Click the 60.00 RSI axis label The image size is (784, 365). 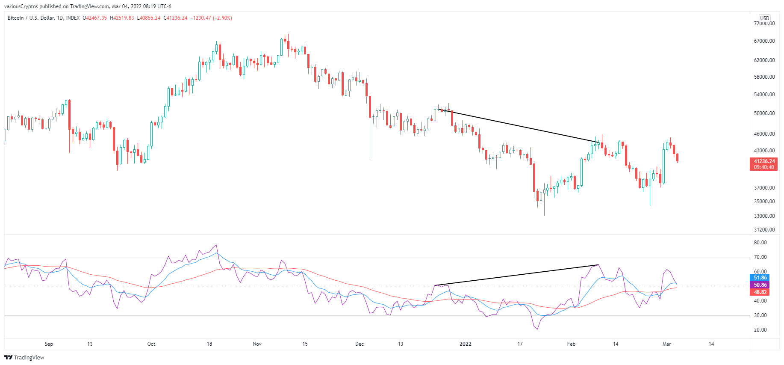(760, 272)
